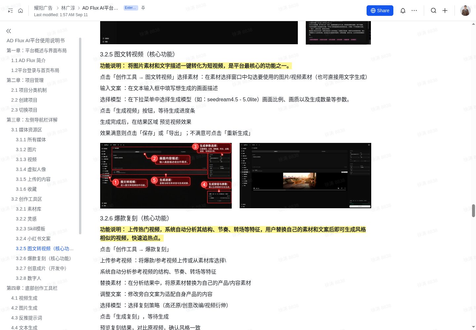Click the External tag badge
476x330 pixels.
tap(130, 8)
